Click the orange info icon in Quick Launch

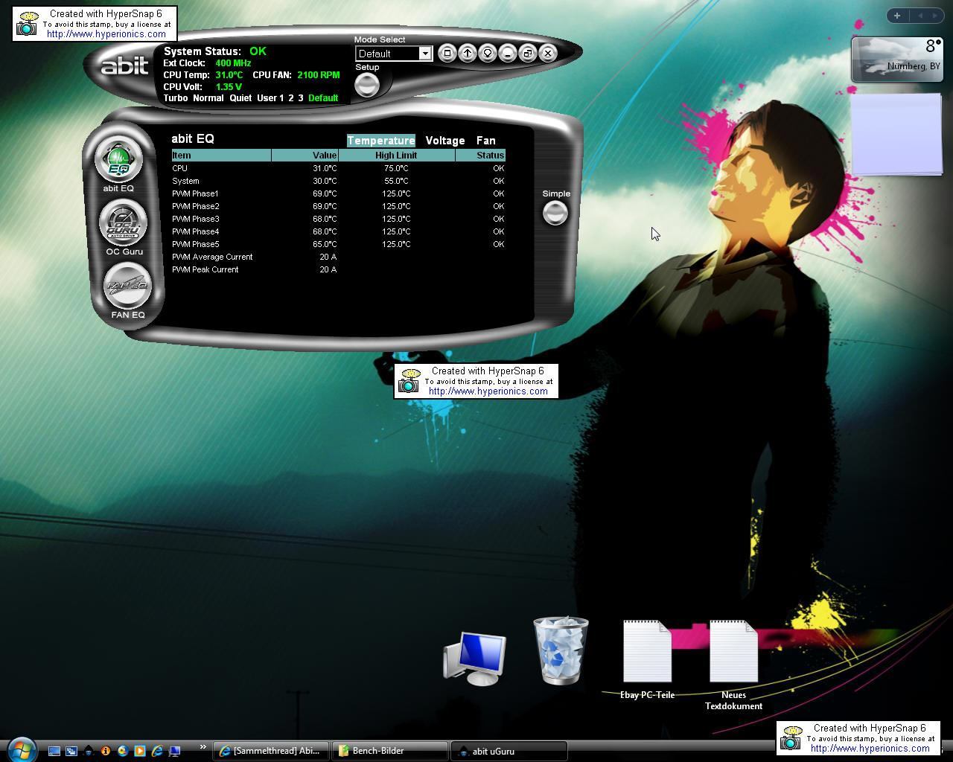tap(106, 751)
